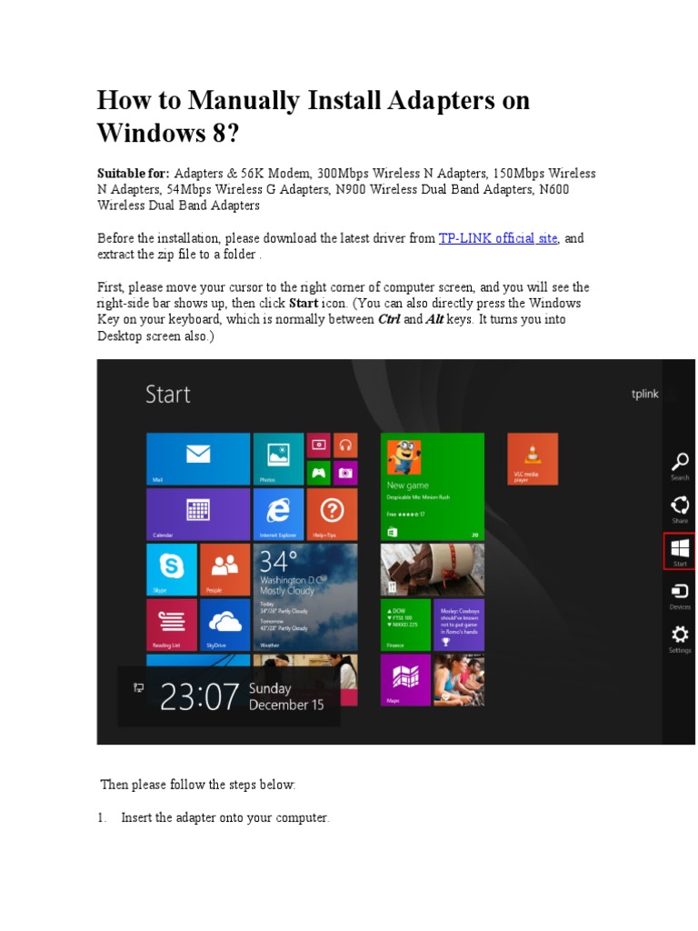This screenshot has height=931, width=698.
Task: Click the Start charm icon
Action: tap(680, 552)
